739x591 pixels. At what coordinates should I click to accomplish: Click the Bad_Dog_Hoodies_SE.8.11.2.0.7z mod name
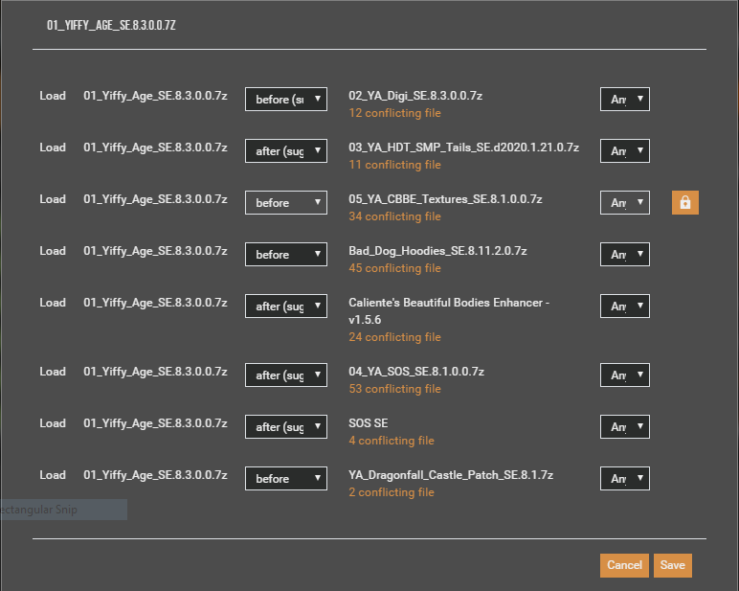437,250
